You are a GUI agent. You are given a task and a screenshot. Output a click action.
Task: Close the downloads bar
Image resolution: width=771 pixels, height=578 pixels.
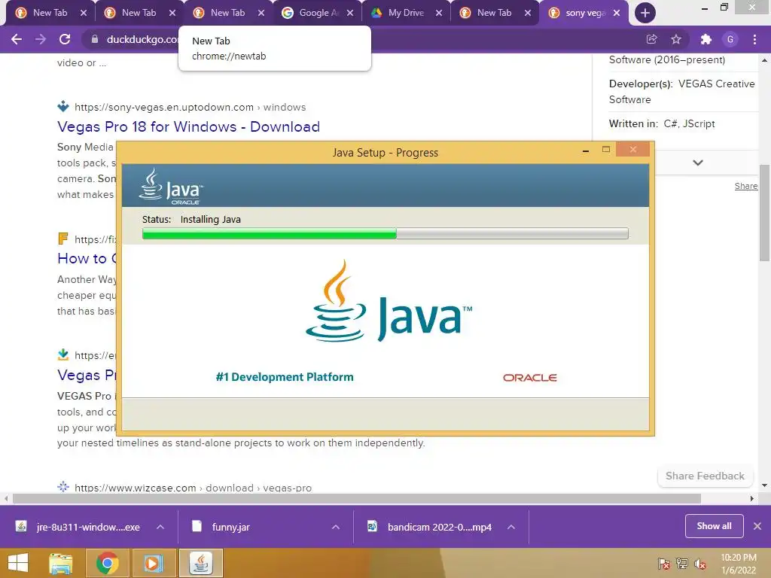coord(757,526)
